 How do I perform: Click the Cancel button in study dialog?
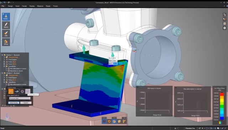(x=26, y=103)
